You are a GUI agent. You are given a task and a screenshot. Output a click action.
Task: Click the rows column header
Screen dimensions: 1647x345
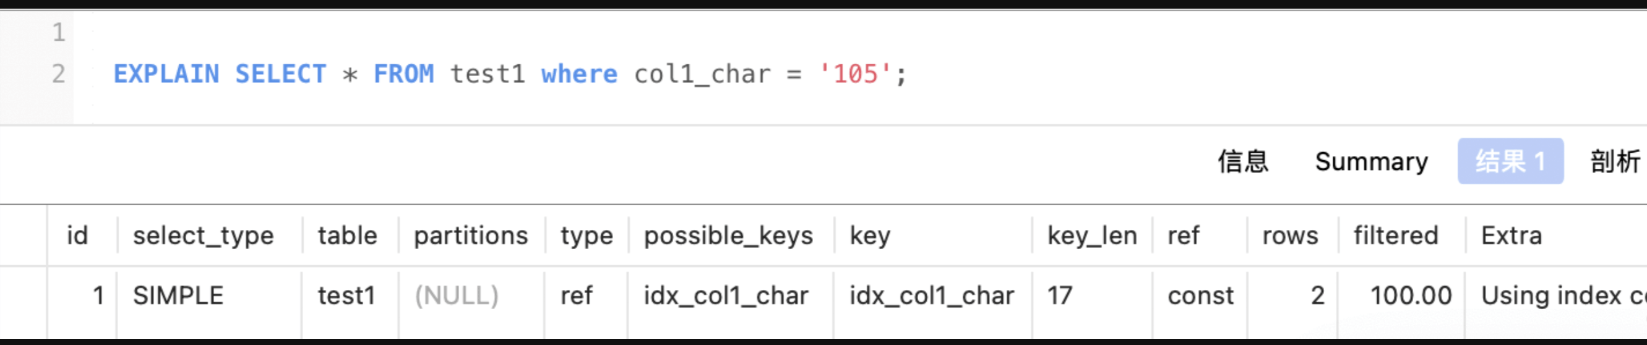pos(1290,236)
